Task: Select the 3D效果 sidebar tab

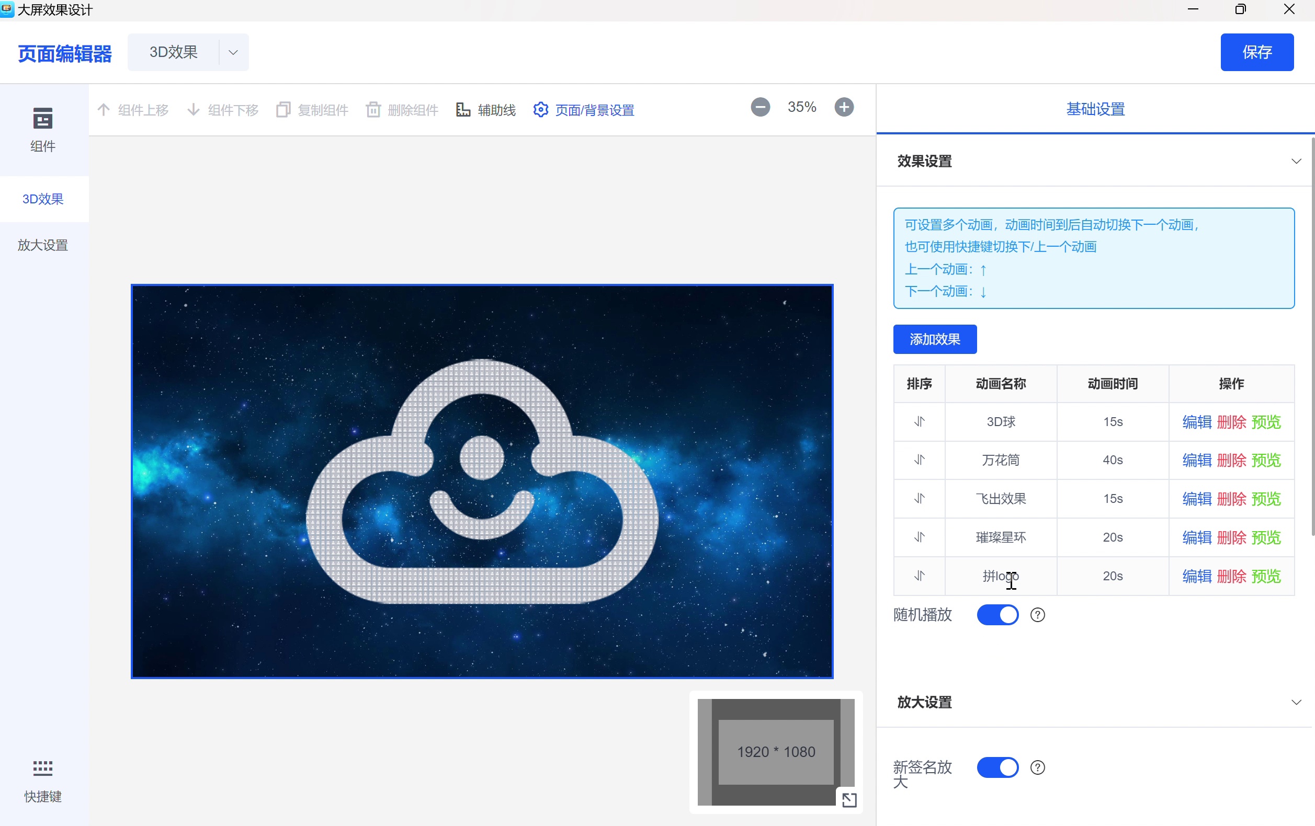Action: pyautogui.click(x=44, y=199)
